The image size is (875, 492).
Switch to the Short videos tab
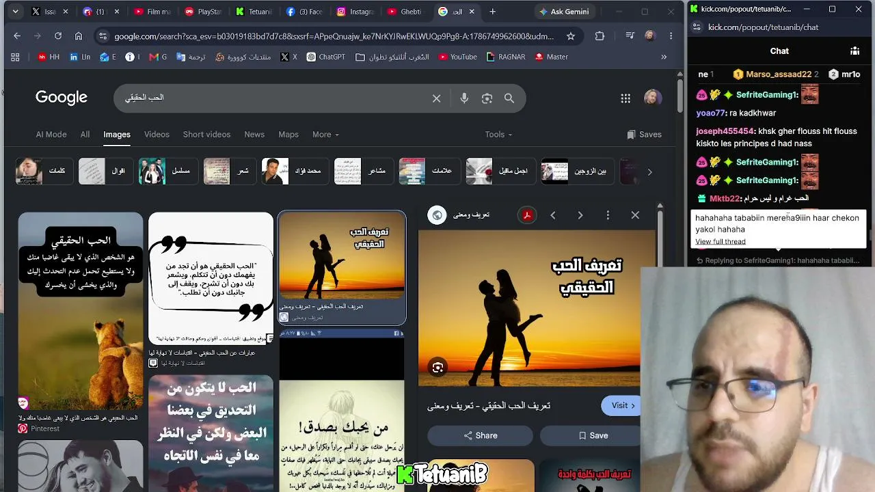pyautogui.click(x=206, y=135)
